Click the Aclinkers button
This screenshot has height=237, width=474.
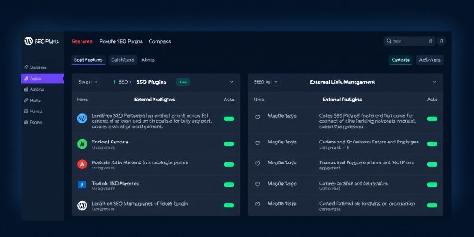pos(430,60)
